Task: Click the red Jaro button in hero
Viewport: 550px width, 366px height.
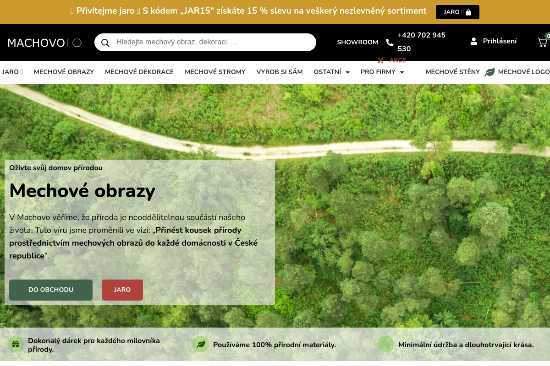Action: [x=122, y=290]
